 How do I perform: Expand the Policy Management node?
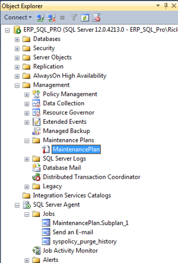tap(27, 95)
